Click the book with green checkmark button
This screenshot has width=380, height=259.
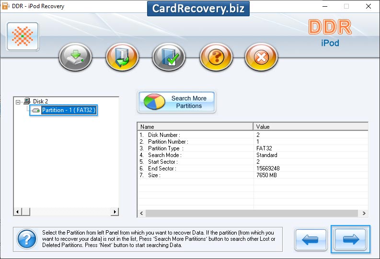coord(169,57)
